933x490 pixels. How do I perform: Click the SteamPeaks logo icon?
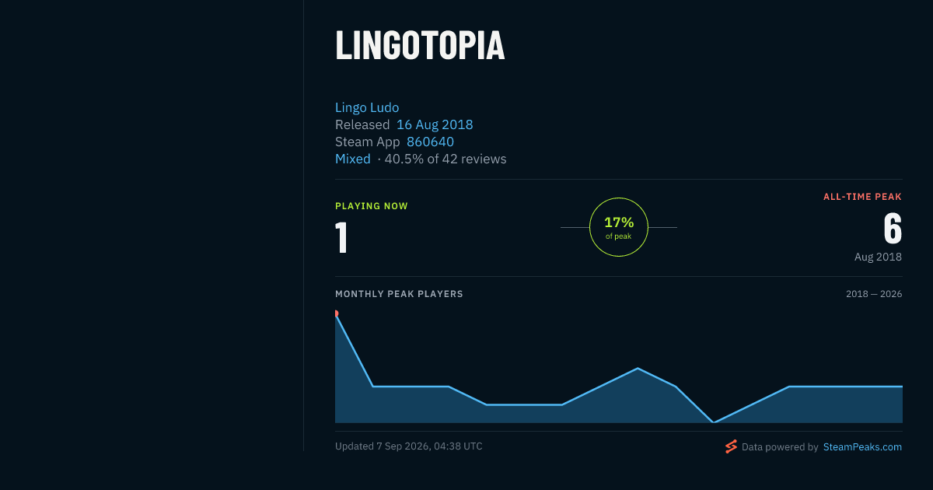(731, 446)
